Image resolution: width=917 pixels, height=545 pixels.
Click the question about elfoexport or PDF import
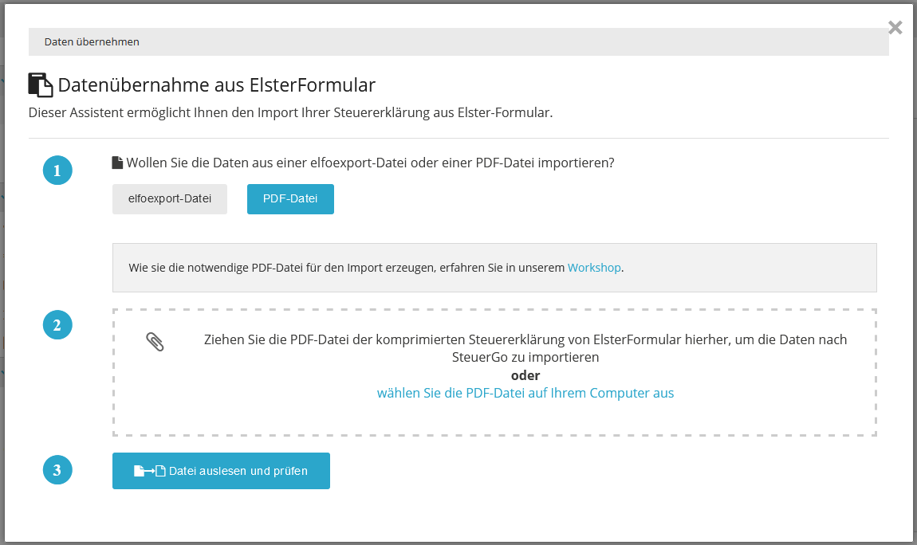(x=370, y=163)
